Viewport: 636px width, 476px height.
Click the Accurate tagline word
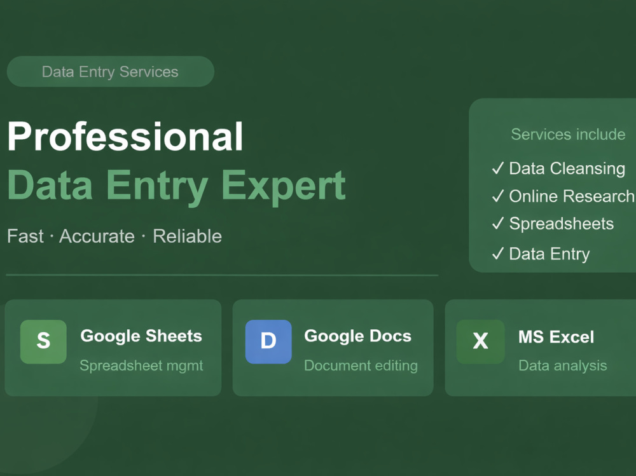97,236
